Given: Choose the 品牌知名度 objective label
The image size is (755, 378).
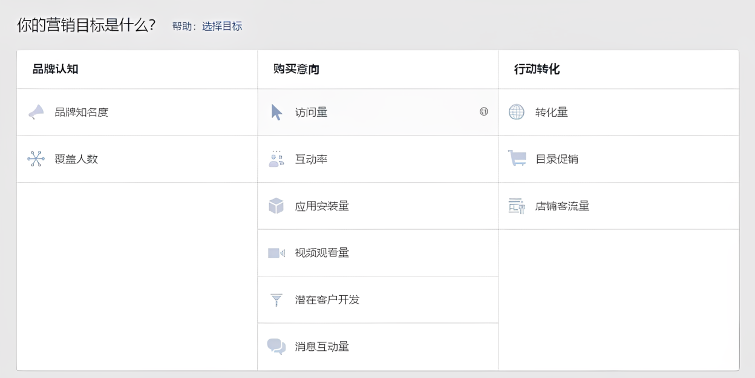Looking at the screenshot, I should click(82, 112).
